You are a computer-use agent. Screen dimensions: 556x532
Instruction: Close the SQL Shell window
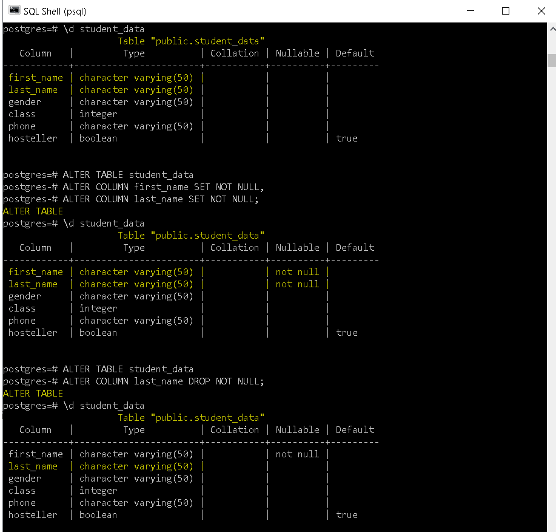tap(541, 11)
